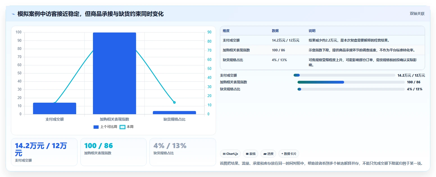The height and width of the screenshot is (177, 436).
Task: Select the 表格 tag chip
Action: tap(250, 154)
